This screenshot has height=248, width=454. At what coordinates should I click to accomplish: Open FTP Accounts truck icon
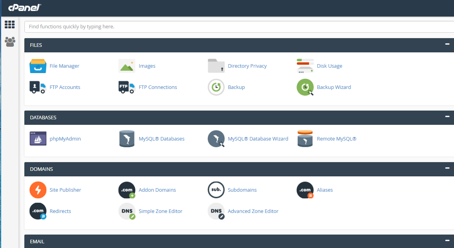tap(38, 87)
